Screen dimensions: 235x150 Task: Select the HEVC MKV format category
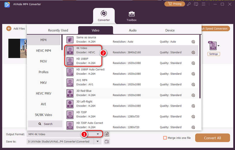coord(43,93)
